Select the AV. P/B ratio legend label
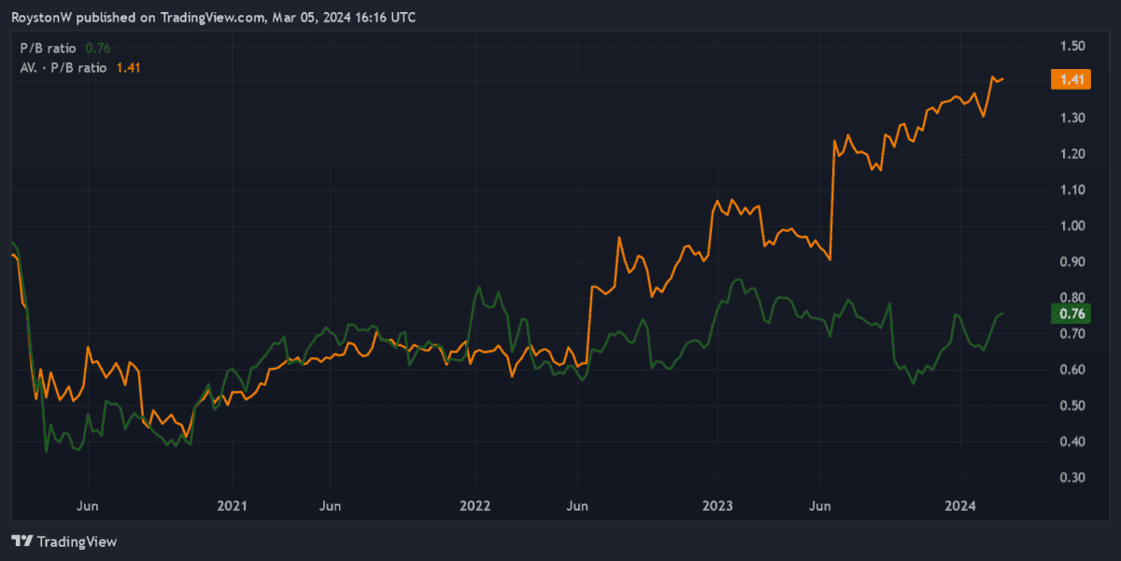The width and height of the screenshot is (1121, 561). pyautogui.click(x=64, y=67)
